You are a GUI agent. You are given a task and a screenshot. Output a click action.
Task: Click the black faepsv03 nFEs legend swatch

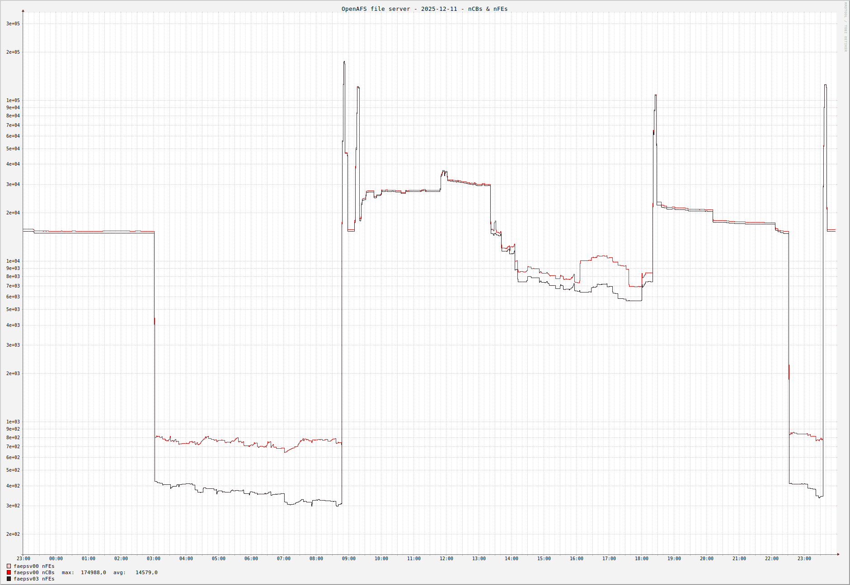pyautogui.click(x=9, y=579)
